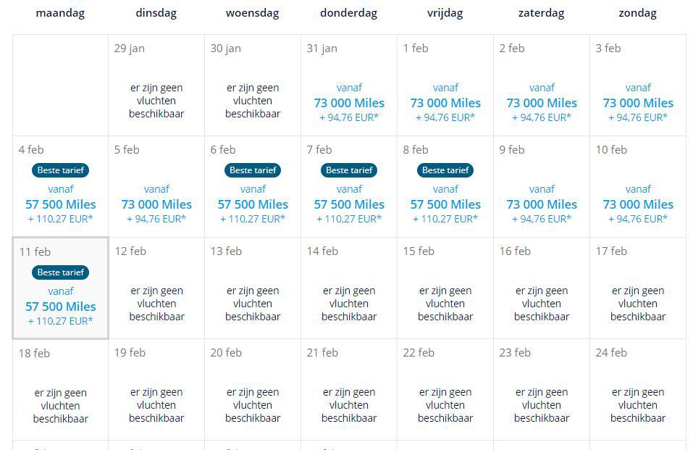Click the Beste tarief badge on 11 feb
Screen dimensions: 693x450
point(61,272)
